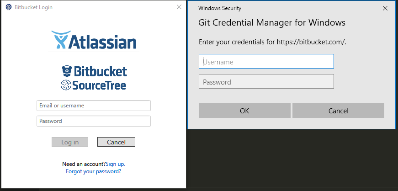Close the Bitbucket Login window
Image resolution: width=398 pixels, height=191 pixels.
click(179, 7)
